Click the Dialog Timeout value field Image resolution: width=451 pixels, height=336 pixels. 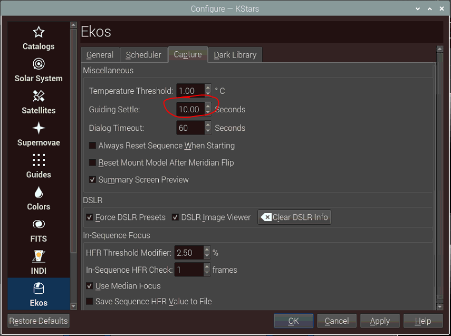(191, 128)
